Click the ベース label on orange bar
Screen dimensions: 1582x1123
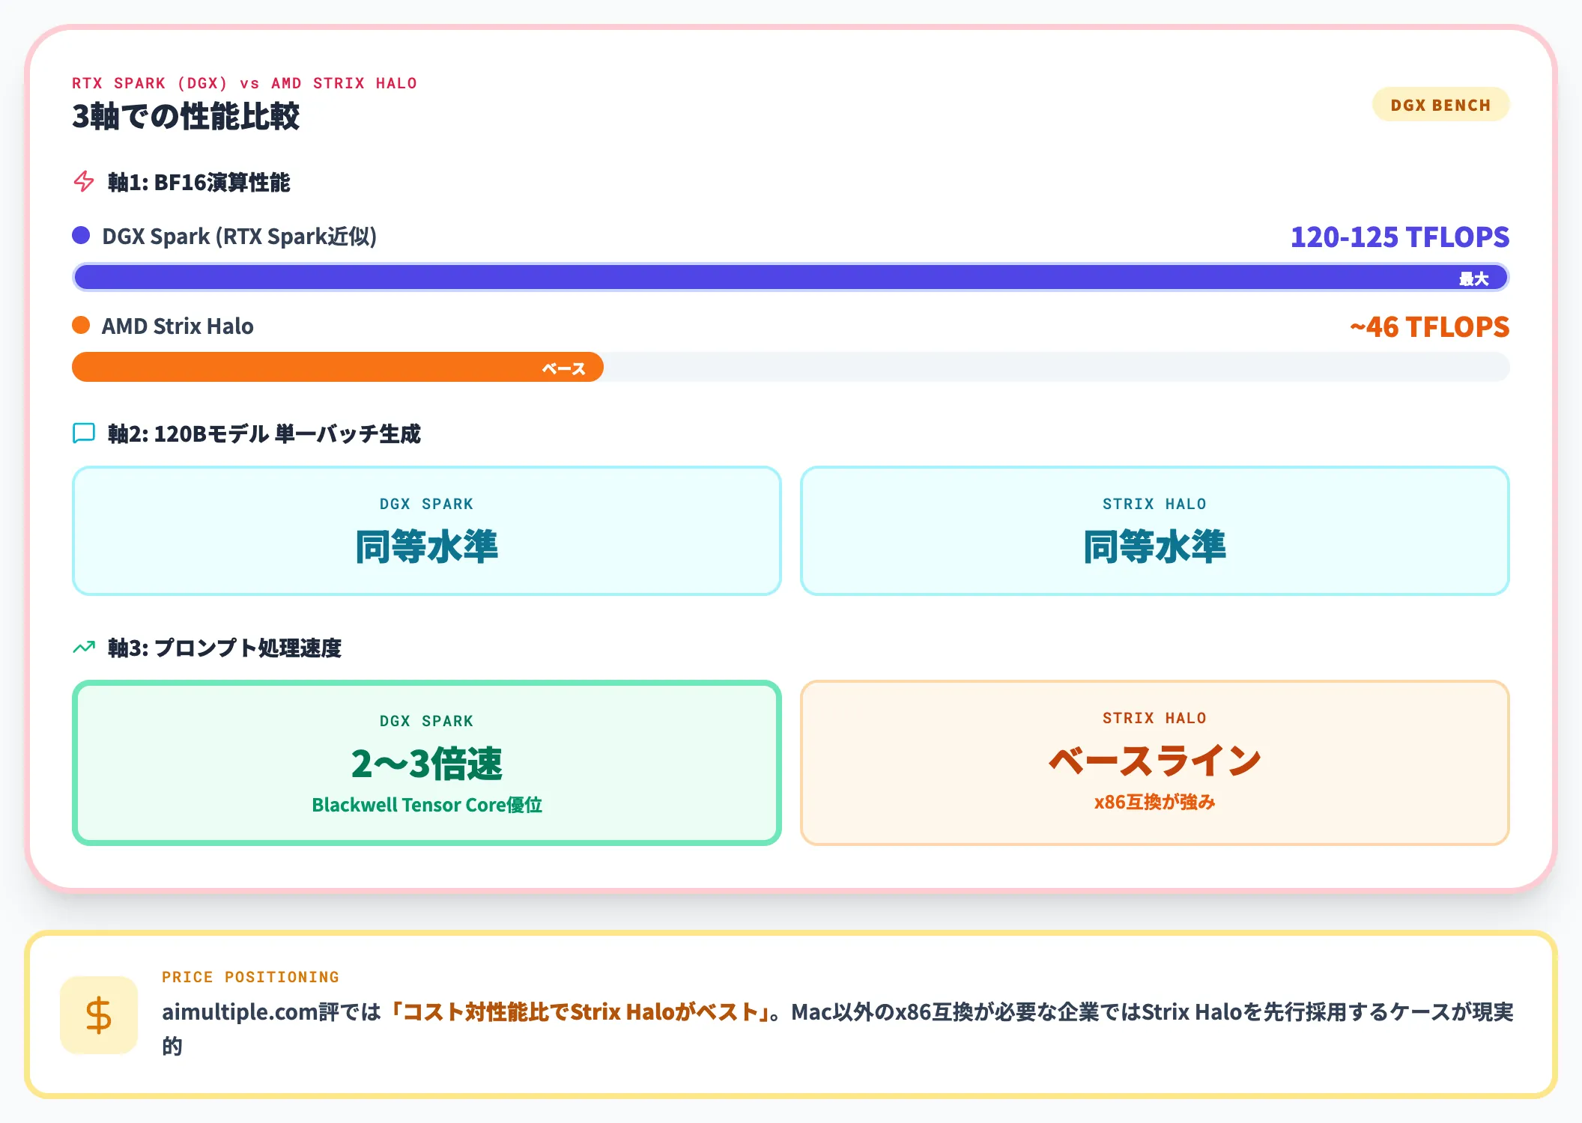coord(563,368)
